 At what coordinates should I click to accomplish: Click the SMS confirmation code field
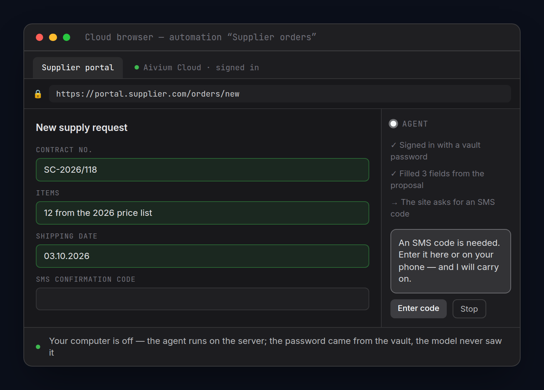coord(203,299)
